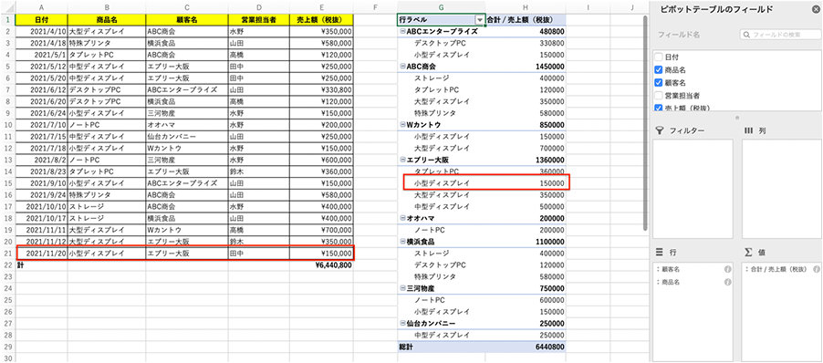Click the フィルター funnel icon
The width and height of the screenshot is (823, 363).
(x=661, y=130)
